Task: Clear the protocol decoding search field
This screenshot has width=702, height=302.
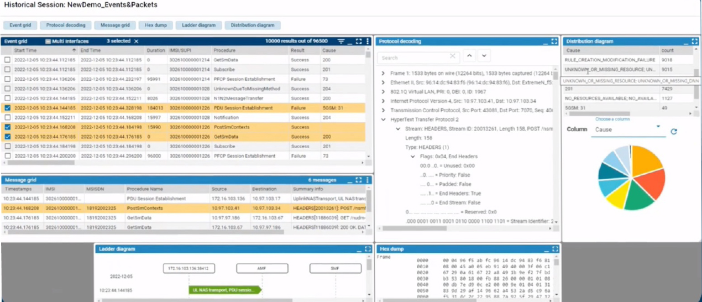Action: [453, 56]
